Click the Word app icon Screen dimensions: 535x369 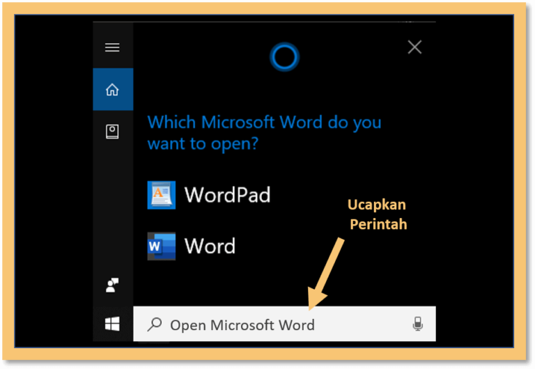click(162, 246)
